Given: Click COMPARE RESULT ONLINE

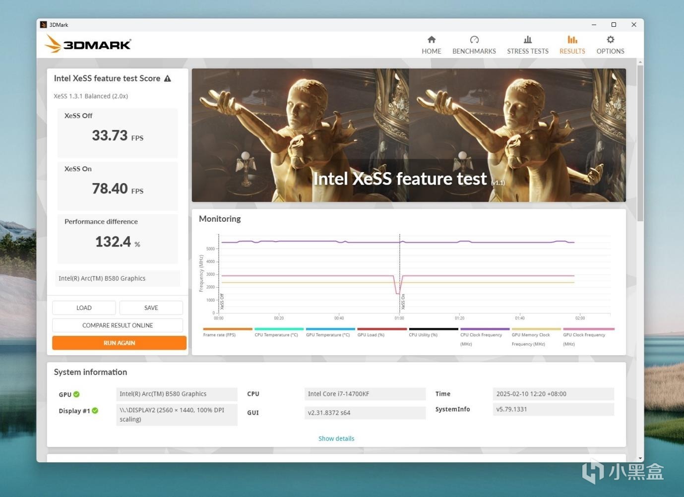Looking at the screenshot, I should (x=118, y=325).
